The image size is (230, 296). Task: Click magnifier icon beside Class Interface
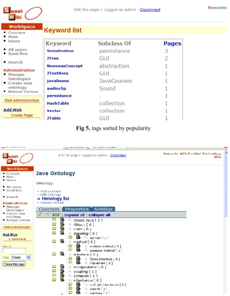[85, 258]
